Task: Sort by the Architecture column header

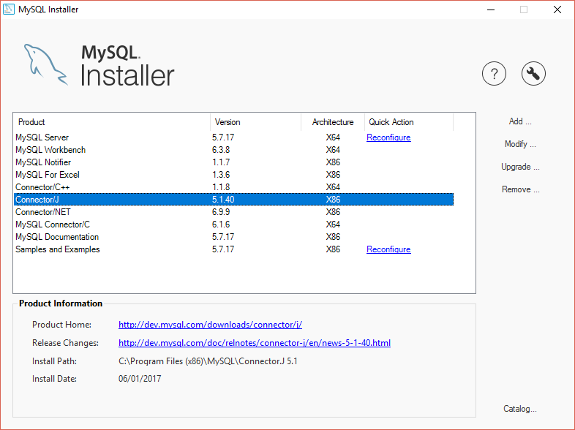Action: 333,122
